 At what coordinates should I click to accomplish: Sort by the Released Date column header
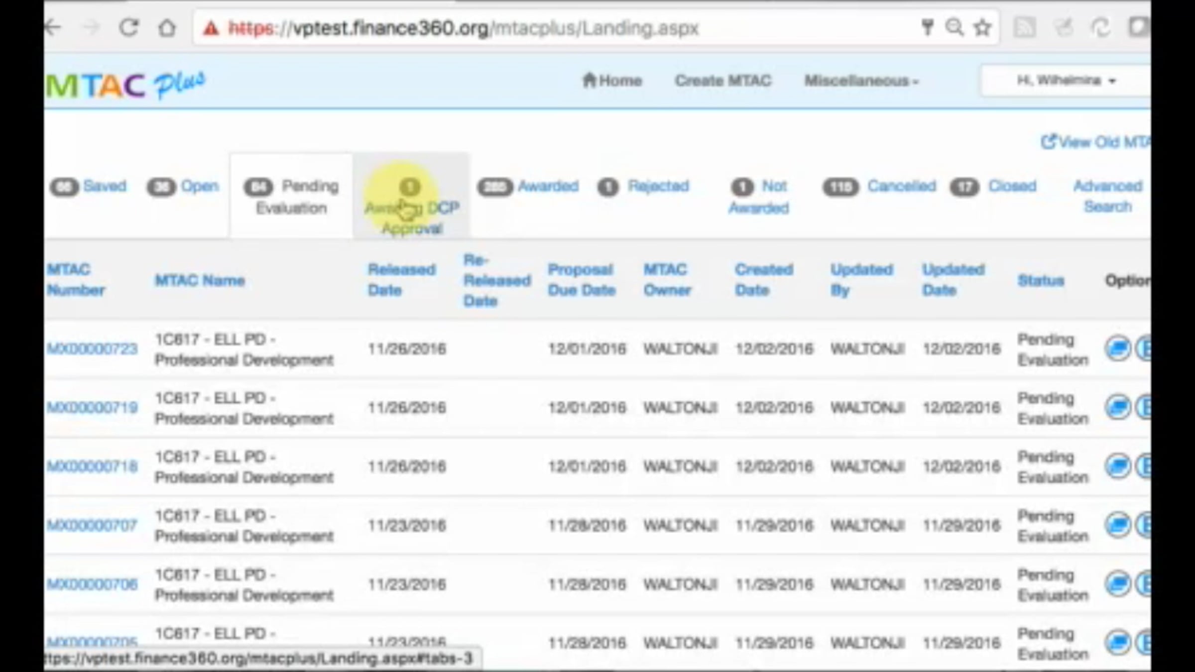(401, 280)
